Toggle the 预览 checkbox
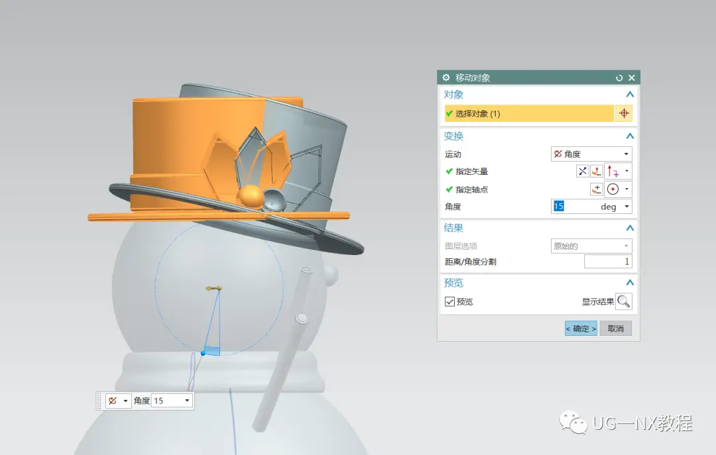Image resolution: width=716 pixels, height=455 pixels. (449, 301)
